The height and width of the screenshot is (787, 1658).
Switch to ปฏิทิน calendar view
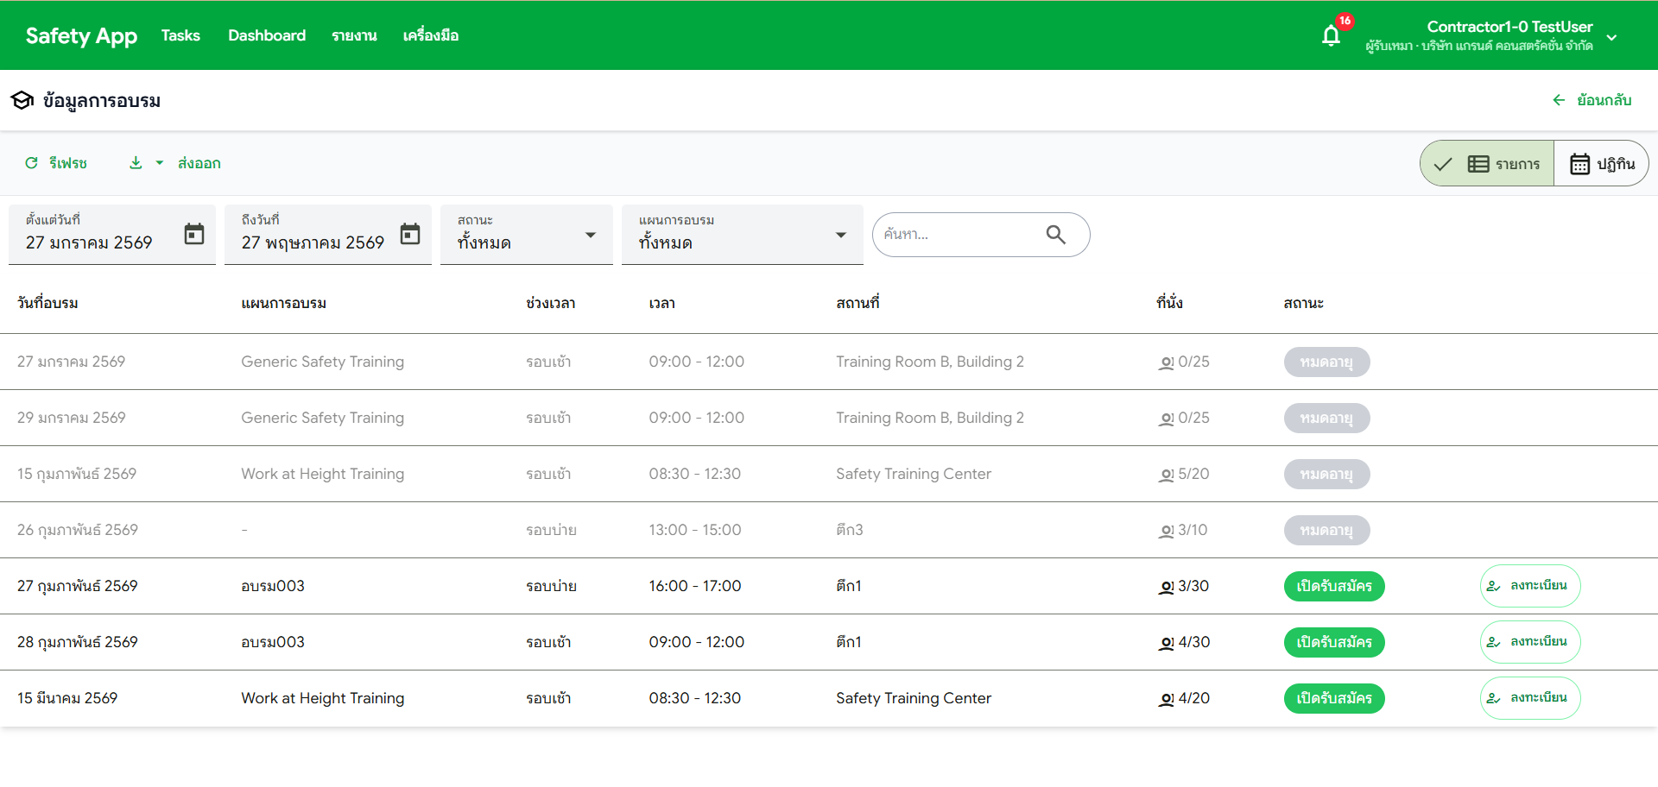(x=1601, y=162)
